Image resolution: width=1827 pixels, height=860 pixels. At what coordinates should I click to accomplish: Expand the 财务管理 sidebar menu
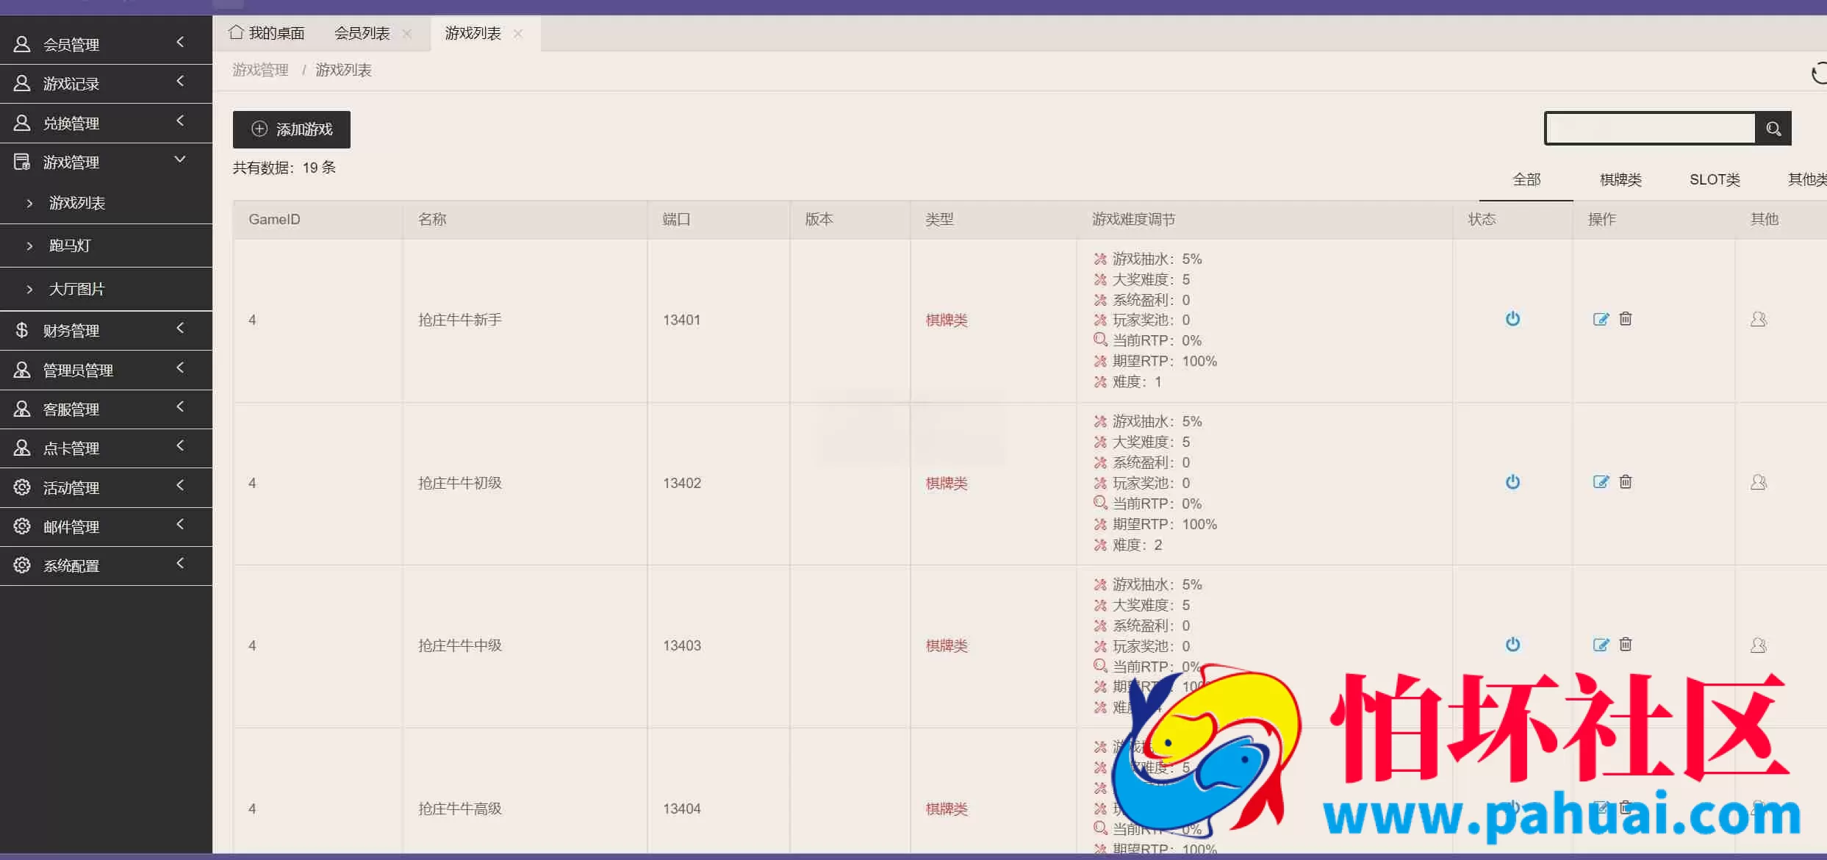(106, 330)
